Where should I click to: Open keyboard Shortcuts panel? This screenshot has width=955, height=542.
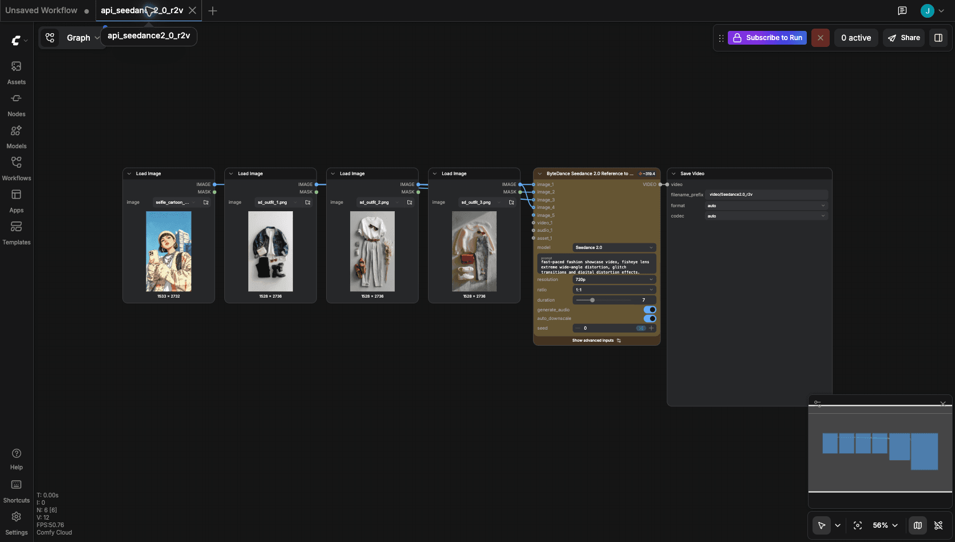[x=17, y=491]
